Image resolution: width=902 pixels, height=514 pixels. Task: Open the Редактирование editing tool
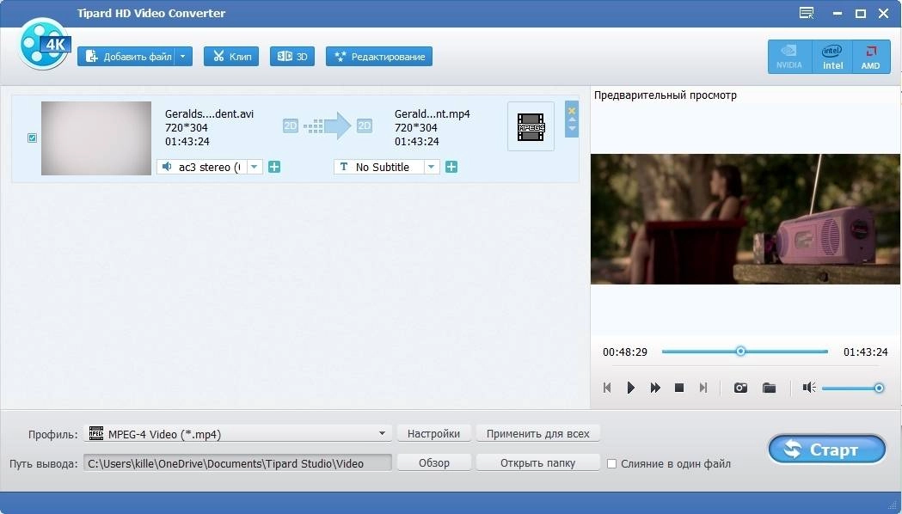tap(379, 57)
